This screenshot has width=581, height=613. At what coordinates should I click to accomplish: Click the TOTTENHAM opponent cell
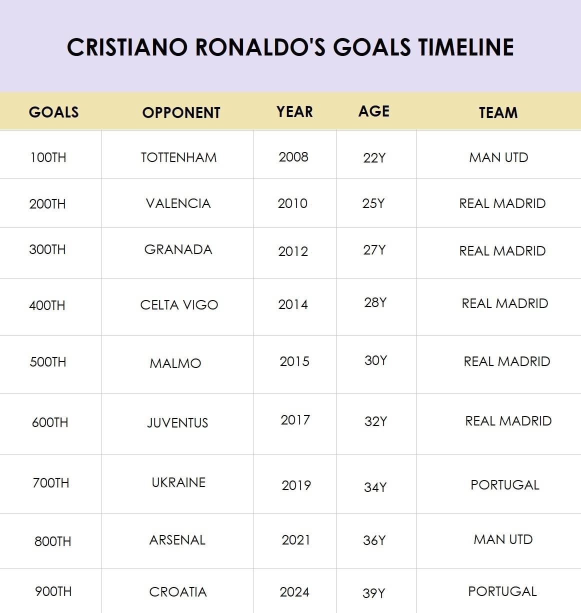pyautogui.click(x=178, y=157)
